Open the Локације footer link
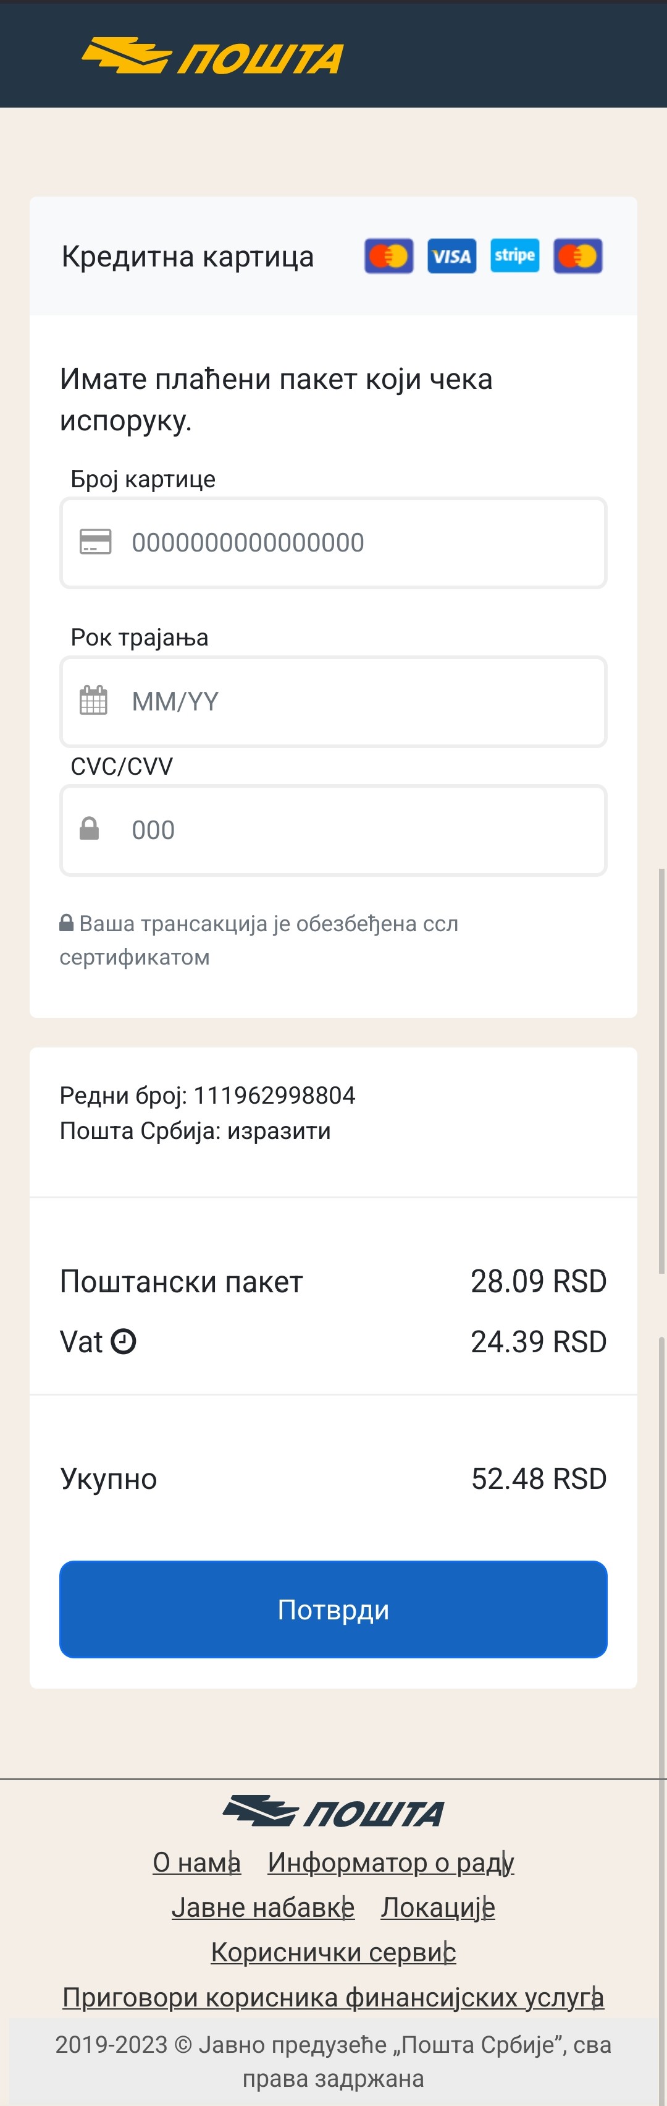This screenshot has height=2106, width=667. tap(438, 1908)
